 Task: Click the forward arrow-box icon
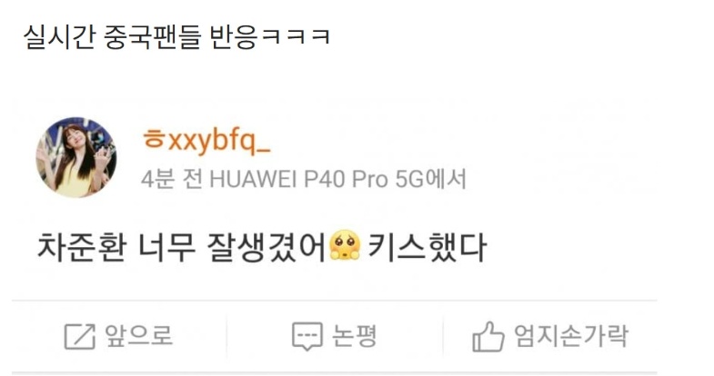[80, 336]
